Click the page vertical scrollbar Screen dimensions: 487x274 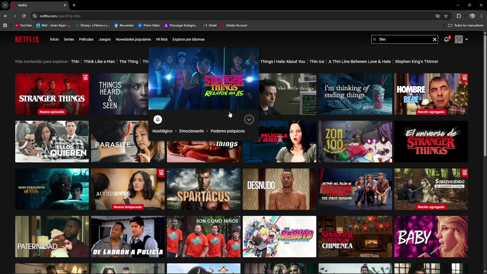(485, 95)
